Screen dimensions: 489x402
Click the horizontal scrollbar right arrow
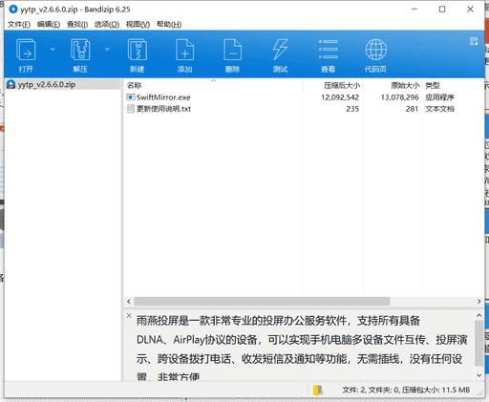(x=478, y=301)
